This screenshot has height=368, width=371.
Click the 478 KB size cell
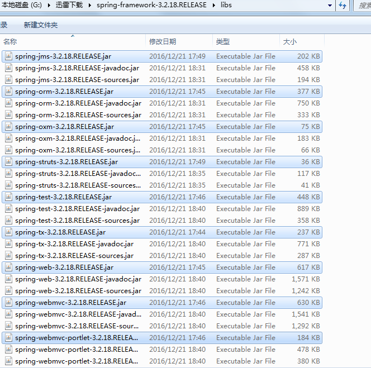coord(308,350)
